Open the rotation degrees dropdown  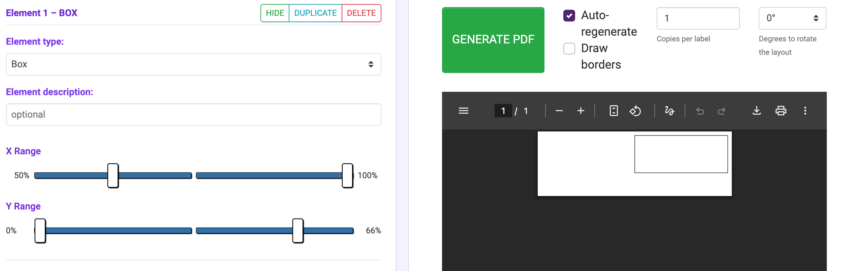(x=792, y=18)
